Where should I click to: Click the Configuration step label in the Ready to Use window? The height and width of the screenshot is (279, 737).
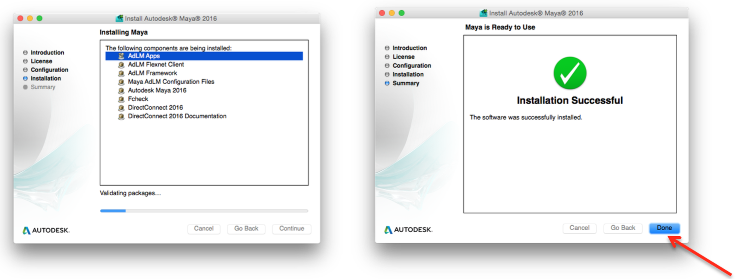click(412, 66)
